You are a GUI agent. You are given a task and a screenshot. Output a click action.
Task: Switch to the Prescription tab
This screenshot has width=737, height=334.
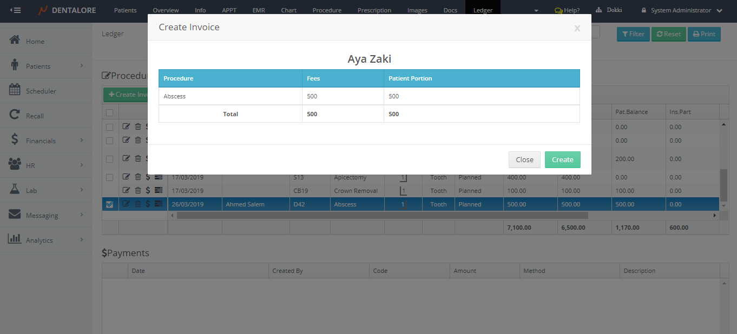point(374,10)
